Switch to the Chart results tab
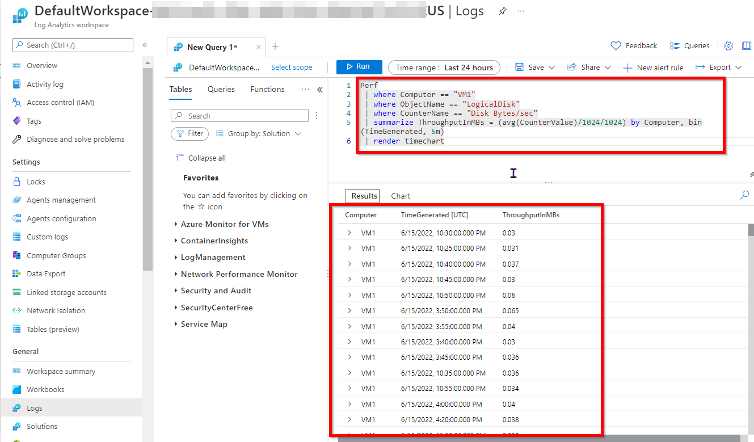The height and width of the screenshot is (442, 754). (x=401, y=196)
